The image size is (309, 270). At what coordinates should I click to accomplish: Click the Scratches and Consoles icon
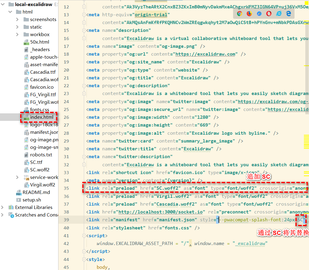click(x=11, y=215)
